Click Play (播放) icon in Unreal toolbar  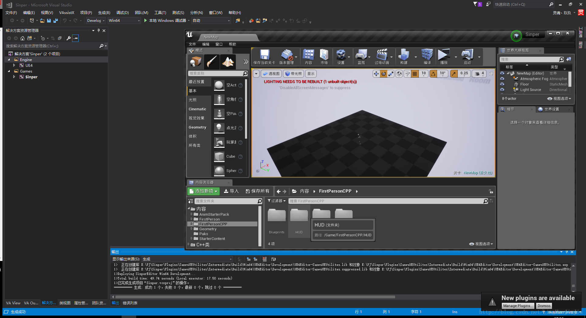(x=444, y=55)
